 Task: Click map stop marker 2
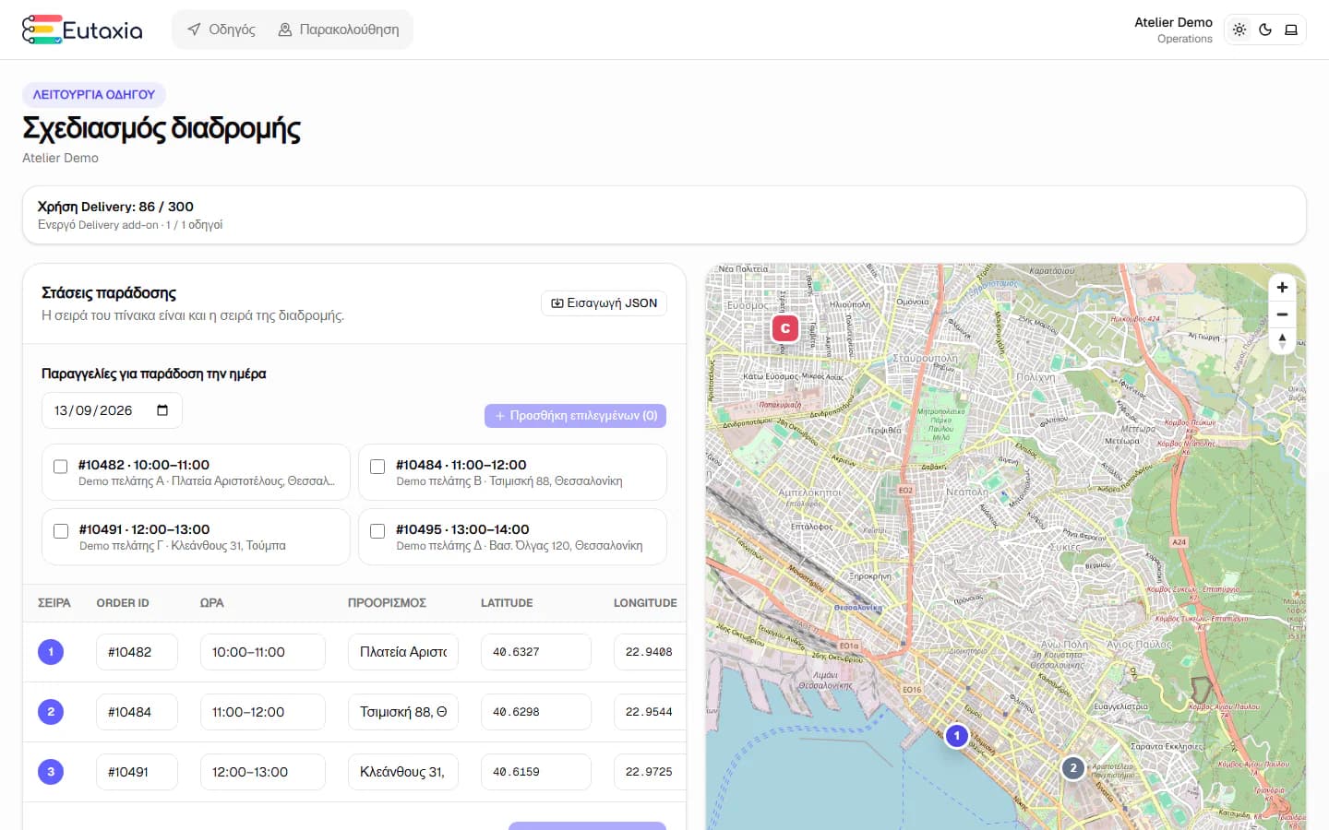click(1072, 767)
